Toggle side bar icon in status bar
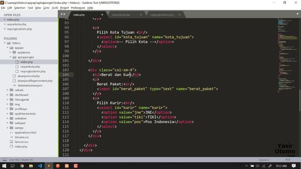 click(x=5, y=160)
